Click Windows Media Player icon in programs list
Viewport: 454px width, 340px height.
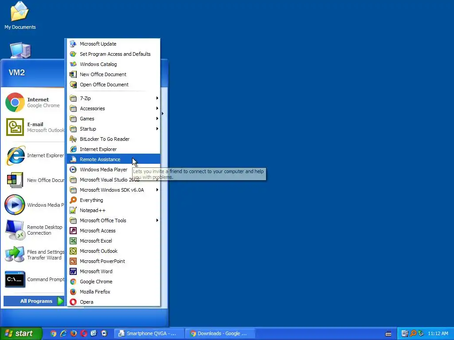(x=73, y=170)
